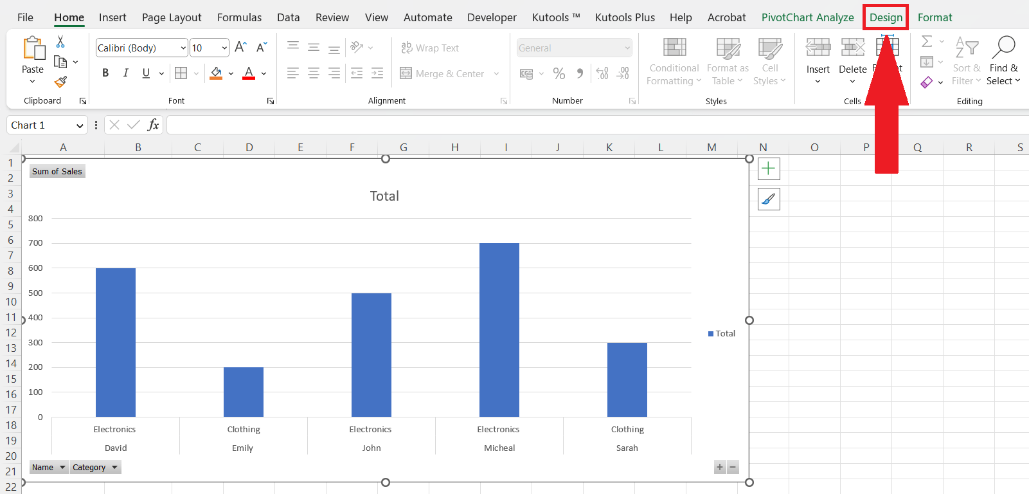
Task: Click the Increase Indent icon
Action: point(377,73)
